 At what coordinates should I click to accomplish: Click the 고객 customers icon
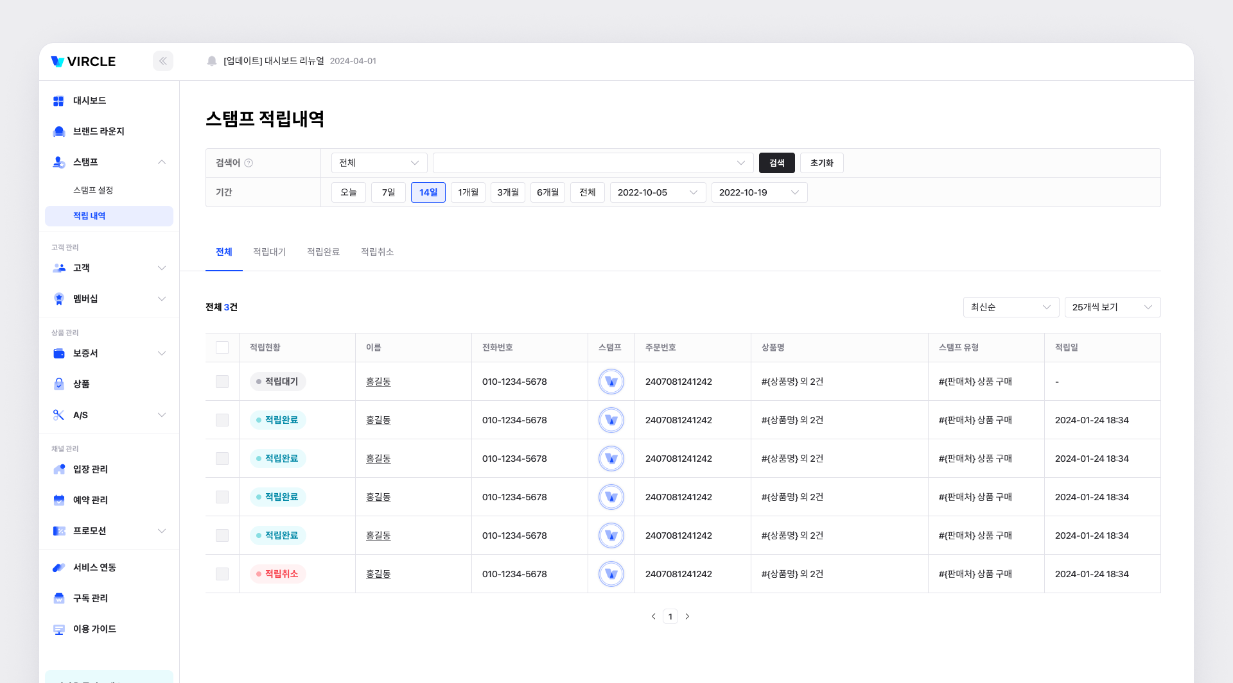click(x=58, y=268)
